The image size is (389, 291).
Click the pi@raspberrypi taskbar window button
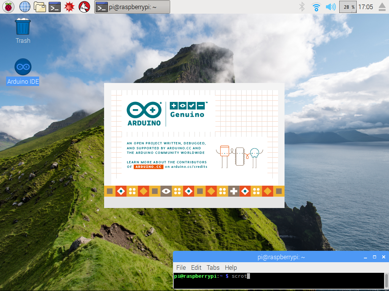point(132,7)
